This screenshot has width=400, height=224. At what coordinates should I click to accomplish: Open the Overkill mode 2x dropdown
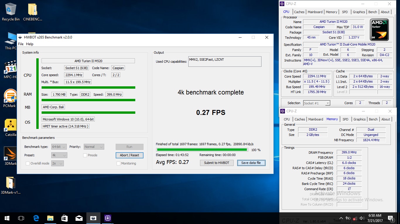pyautogui.click(x=57, y=163)
